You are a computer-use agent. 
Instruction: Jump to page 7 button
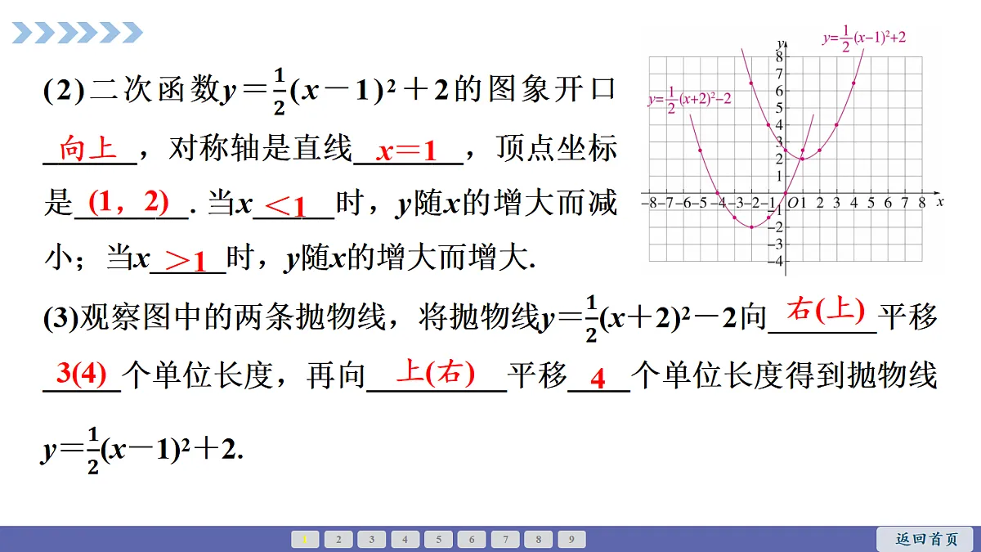pyautogui.click(x=505, y=540)
